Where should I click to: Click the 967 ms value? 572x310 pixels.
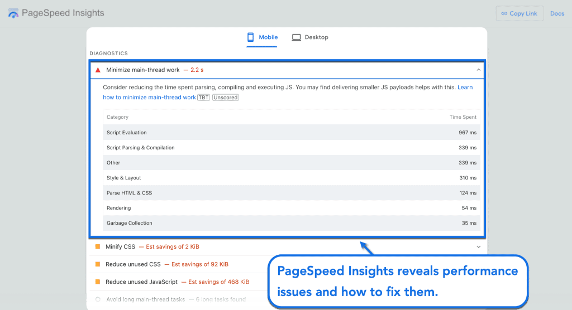(x=468, y=133)
